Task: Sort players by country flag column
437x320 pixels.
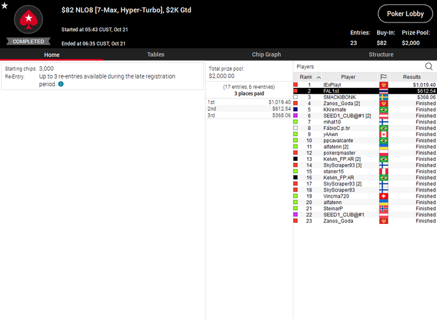Action: [383, 77]
